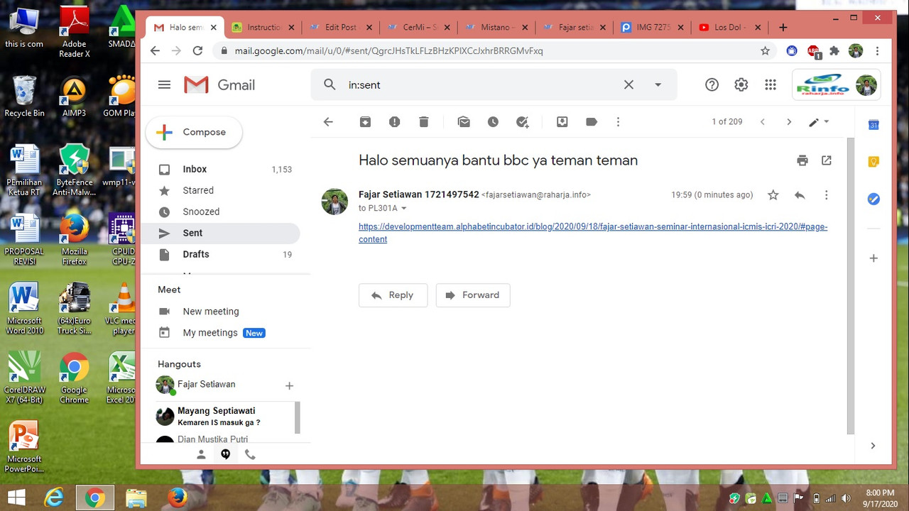909x511 pixels.
Task: Open Hangouts phone calls icon
Action: click(250, 454)
